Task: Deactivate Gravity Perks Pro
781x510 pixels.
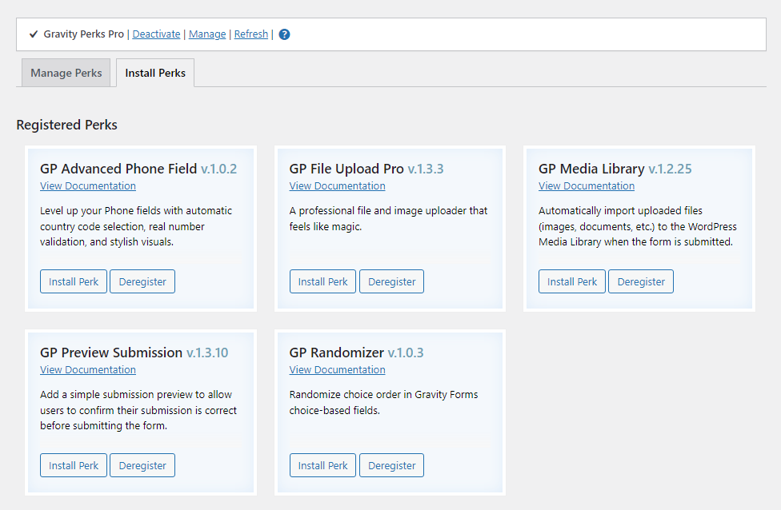Action: (156, 34)
